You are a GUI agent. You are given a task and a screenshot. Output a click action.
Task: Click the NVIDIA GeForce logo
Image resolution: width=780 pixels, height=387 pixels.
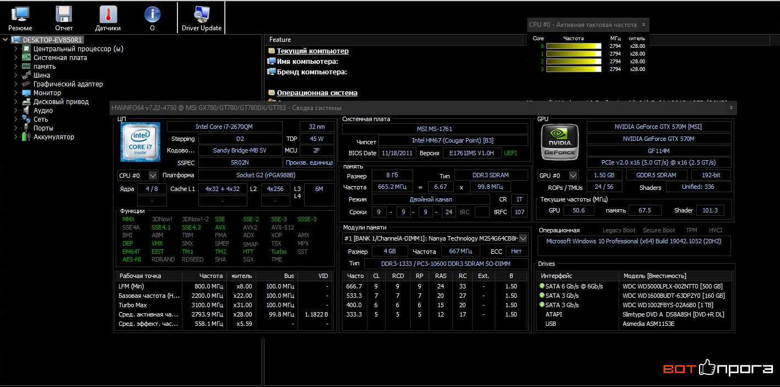click(x=560, y=143)
